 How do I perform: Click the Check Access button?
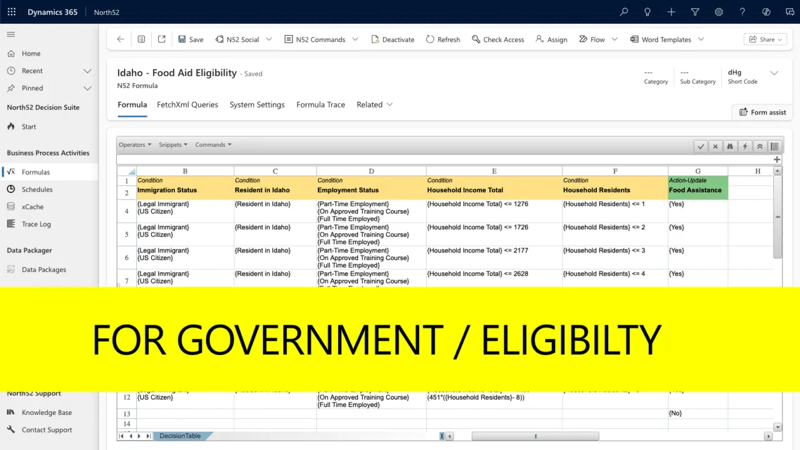pyautogui.click(x=497, y=39)
